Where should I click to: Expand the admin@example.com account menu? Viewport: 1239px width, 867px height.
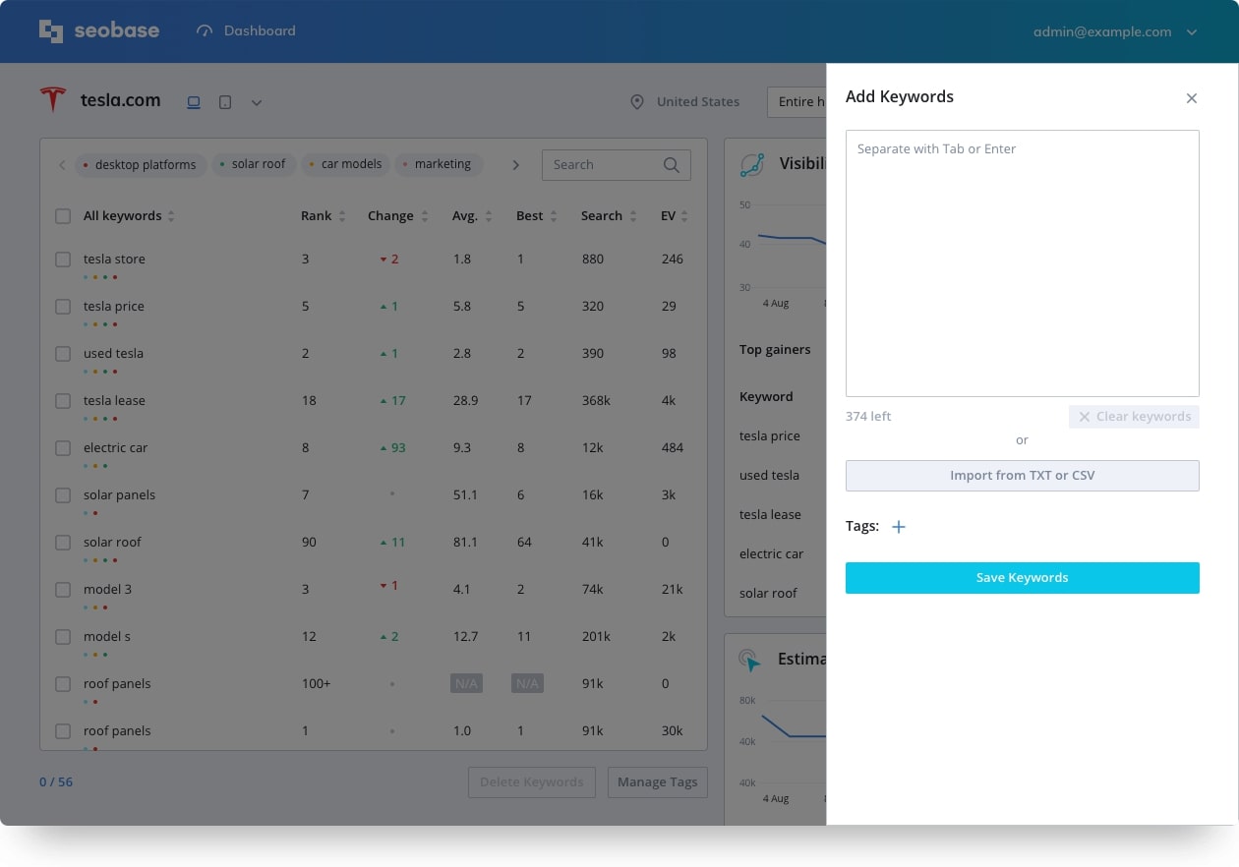pos(1191,32)
